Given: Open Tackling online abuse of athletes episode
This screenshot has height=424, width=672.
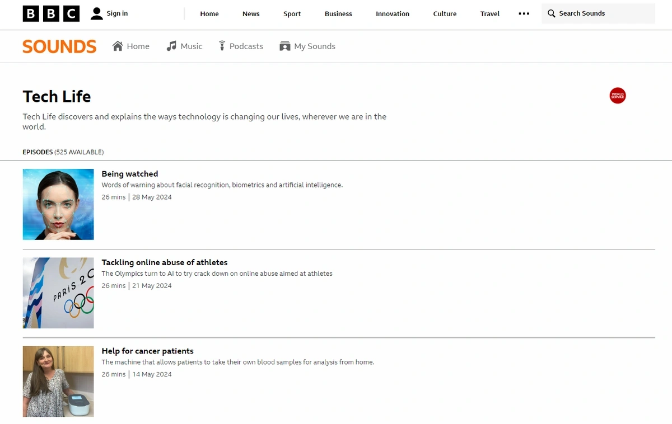Looking at the screenshot, I should tap(165, 262).
